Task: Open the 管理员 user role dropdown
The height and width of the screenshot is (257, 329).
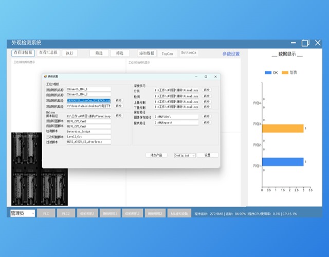Action: (x=22, y=213)
